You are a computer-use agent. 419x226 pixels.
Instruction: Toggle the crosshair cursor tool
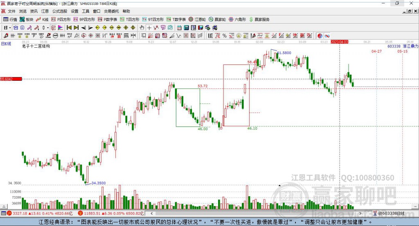pyautogui.click(x=149, y=28)
